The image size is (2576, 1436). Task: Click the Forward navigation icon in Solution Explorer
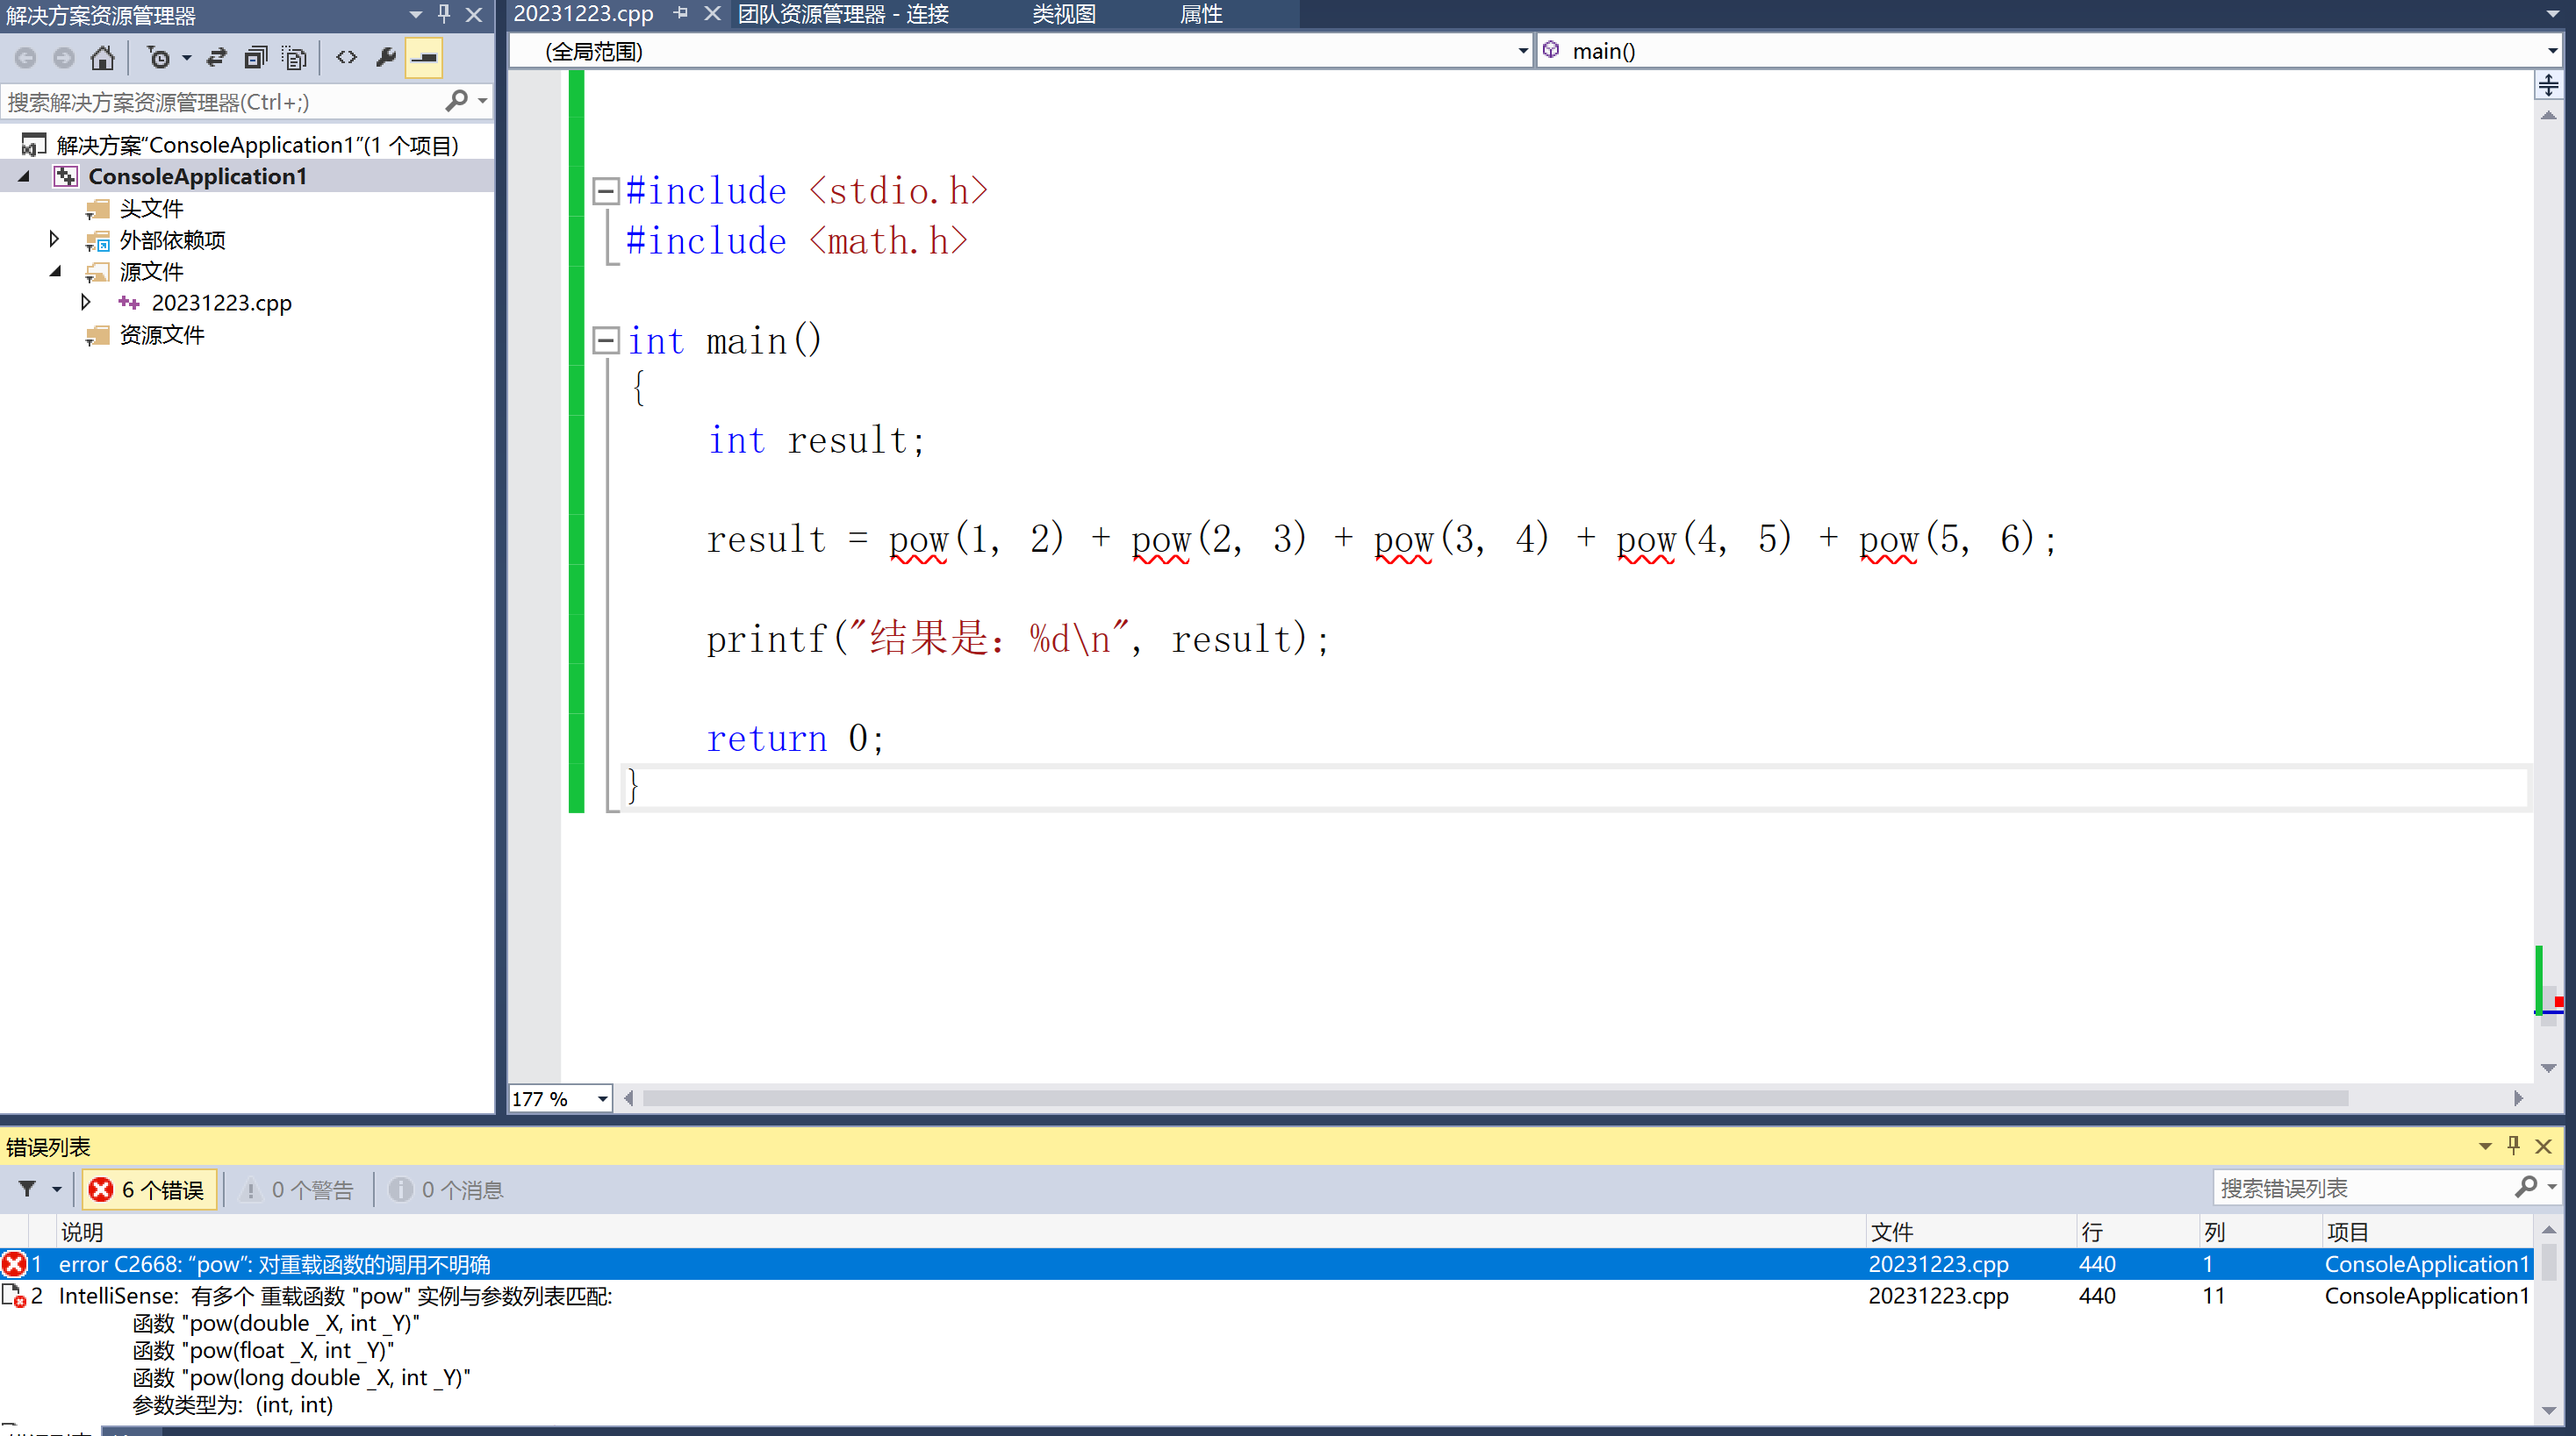point(64,58)
